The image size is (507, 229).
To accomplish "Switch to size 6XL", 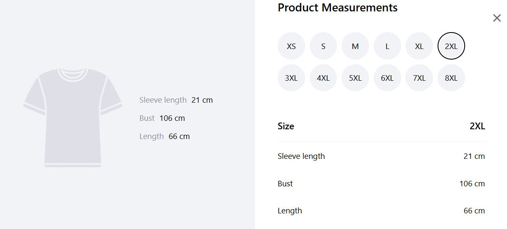I will pyautogui.click(x=387, y=78).
